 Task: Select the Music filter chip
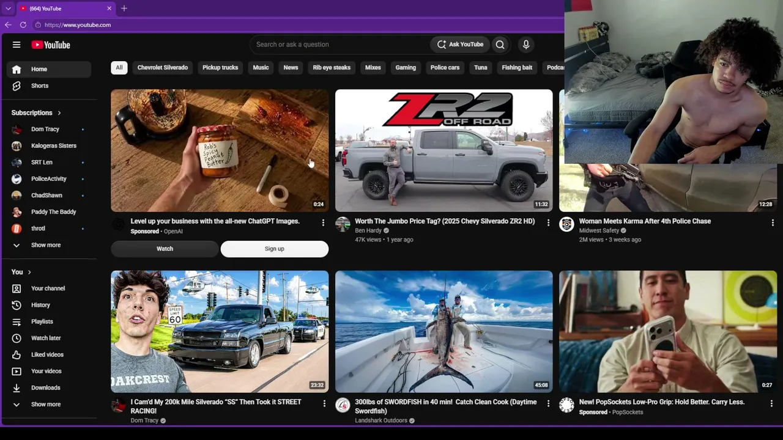(261, 67)
